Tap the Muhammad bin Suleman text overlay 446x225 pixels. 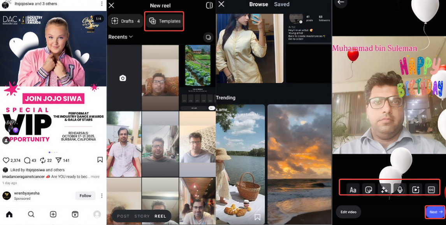pos(375,48)
